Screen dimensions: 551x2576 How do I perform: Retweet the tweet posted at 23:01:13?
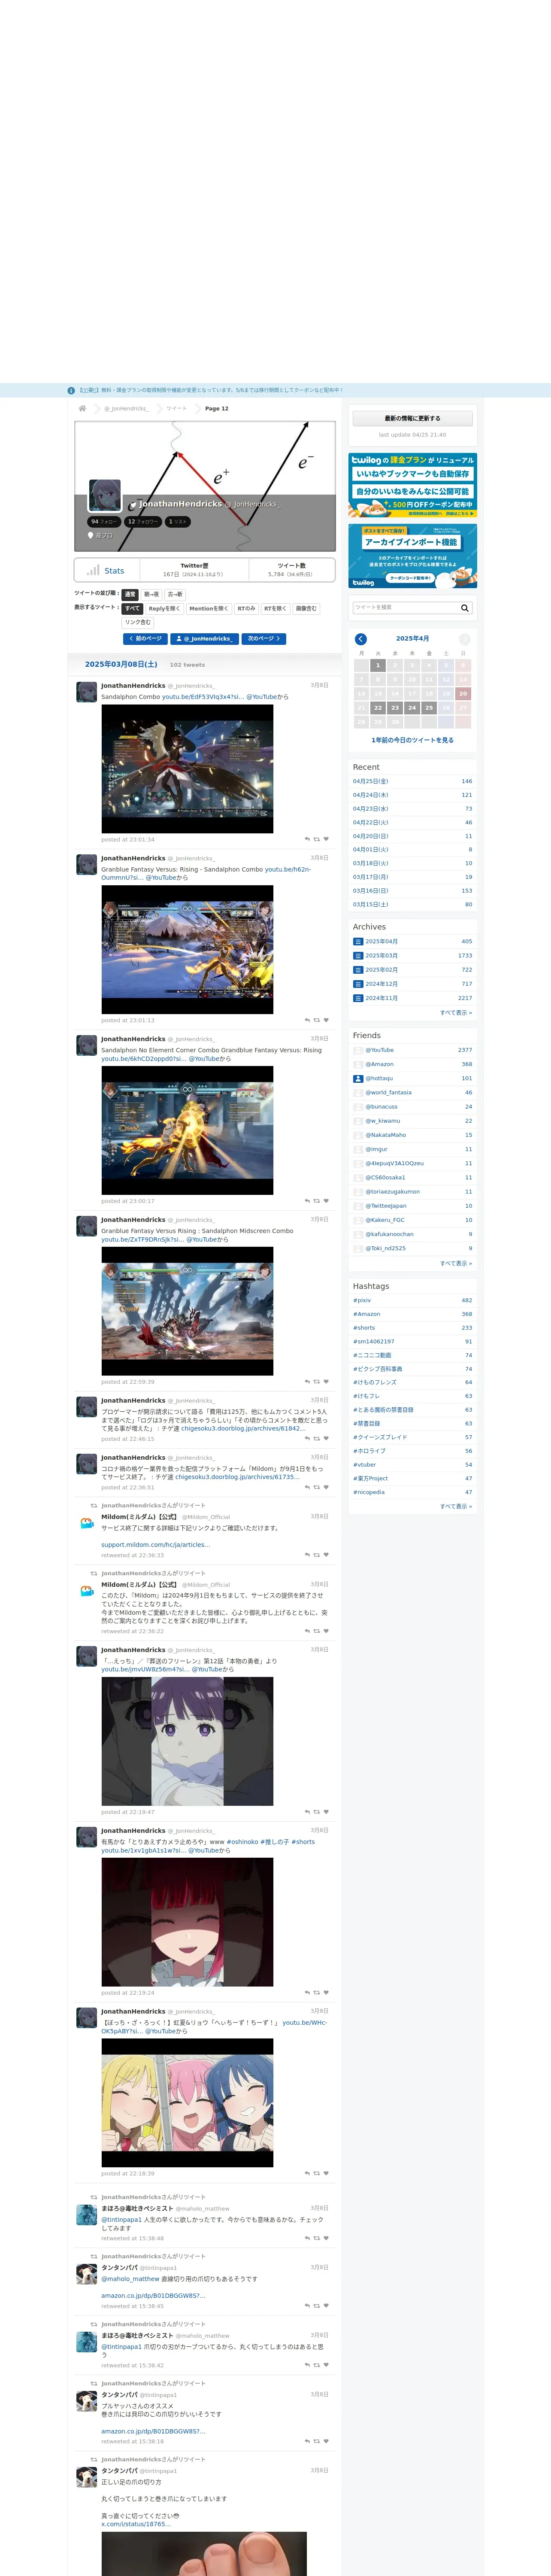(x=317, y=1020)
